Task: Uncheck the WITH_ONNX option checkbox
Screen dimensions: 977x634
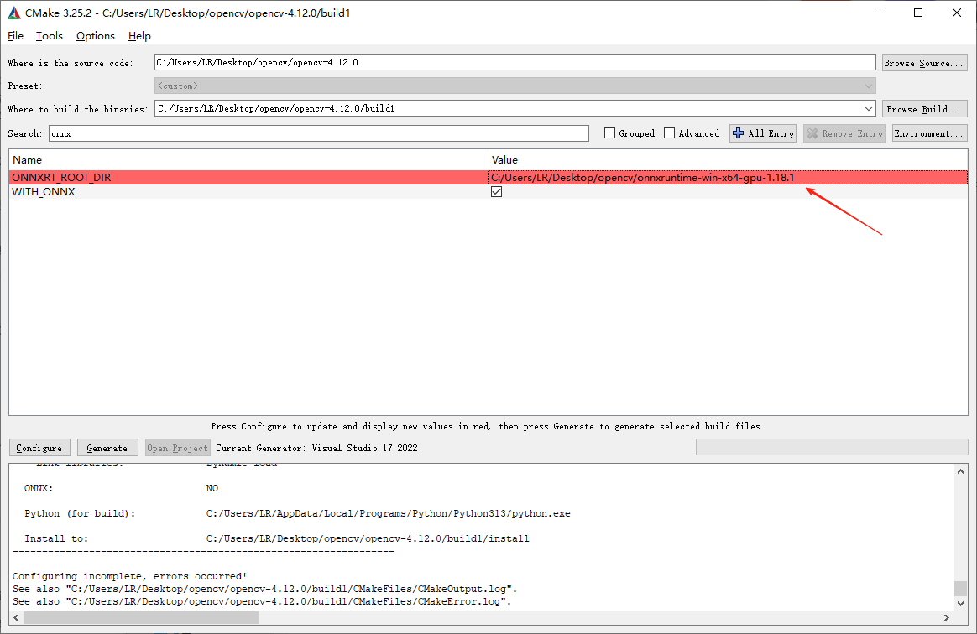Action: 497,192
